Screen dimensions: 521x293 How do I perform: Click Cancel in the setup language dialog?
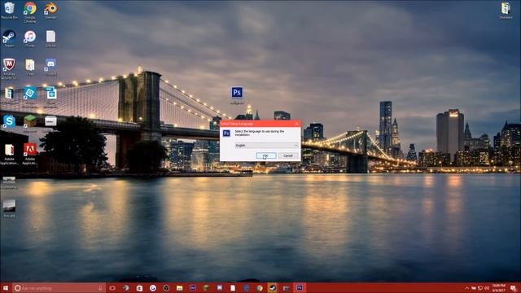click(x=287, y=155)
